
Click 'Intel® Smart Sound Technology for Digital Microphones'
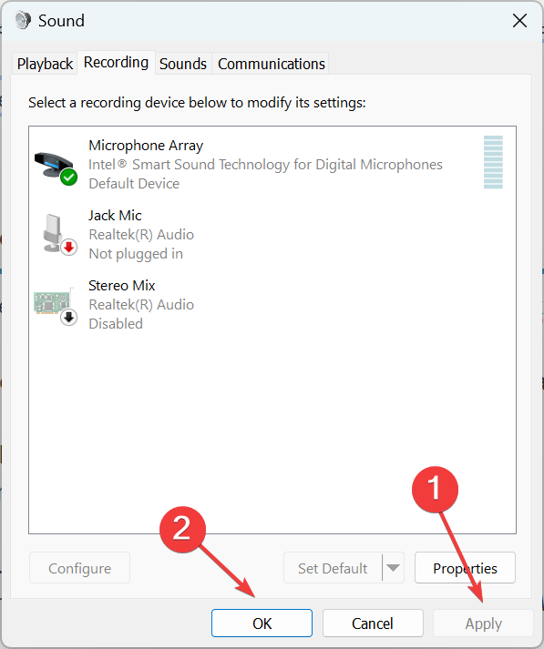(265, 165)
